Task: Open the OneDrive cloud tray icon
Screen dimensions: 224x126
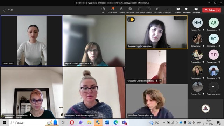Action: click(x=181, y=122)
